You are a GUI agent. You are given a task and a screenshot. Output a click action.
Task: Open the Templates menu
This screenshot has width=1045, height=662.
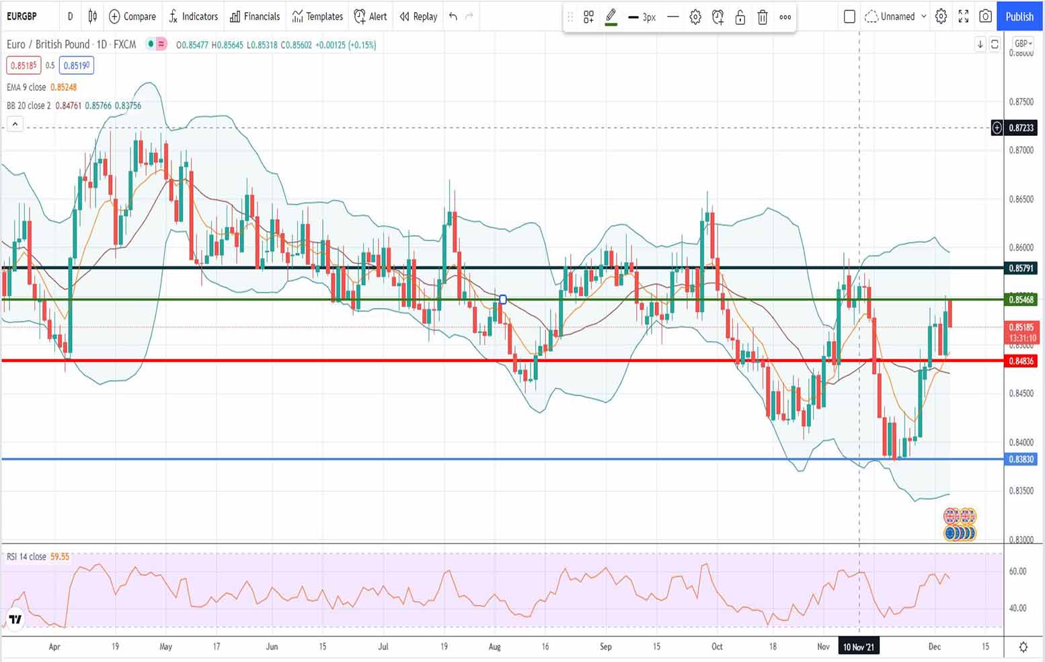(x=317, y=17)
